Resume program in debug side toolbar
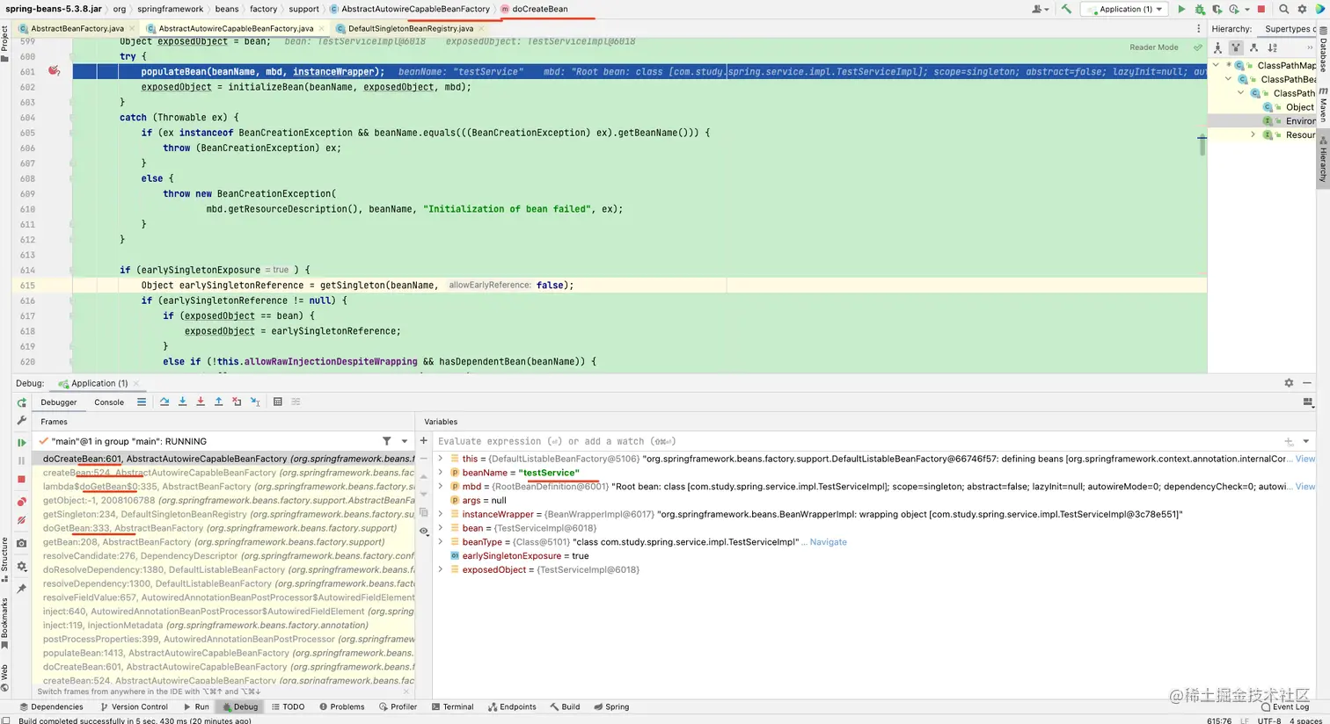 pyautogui.click(x=22, y=443)
